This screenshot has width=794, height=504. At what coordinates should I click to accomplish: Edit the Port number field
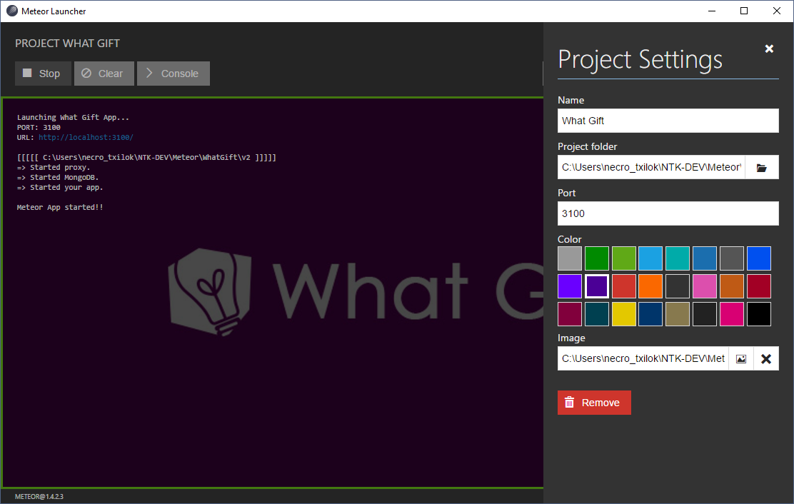pyautogui.click(x=668, y=213)
